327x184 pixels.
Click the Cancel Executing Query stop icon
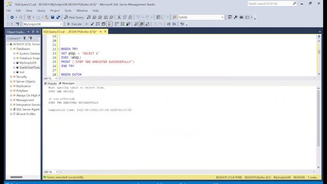86,24
